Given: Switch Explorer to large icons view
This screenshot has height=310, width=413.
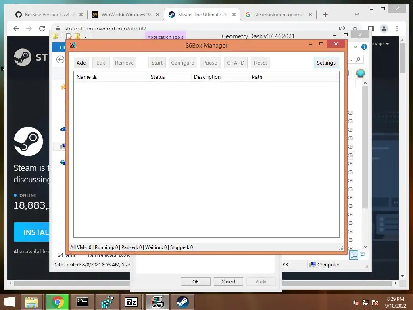Looking at the screenshot, I should [x=363, y=255].
